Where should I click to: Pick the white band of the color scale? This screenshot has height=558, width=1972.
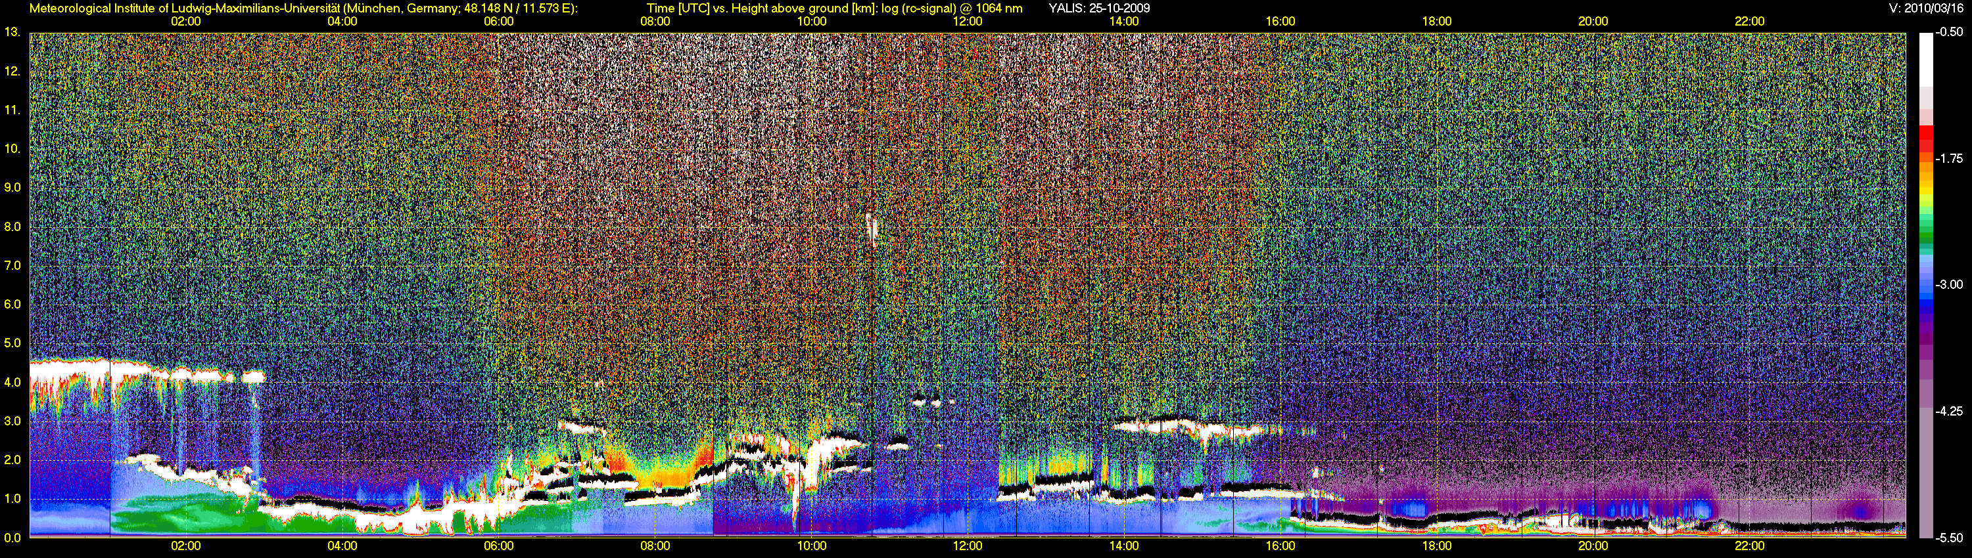(1925, 60)
